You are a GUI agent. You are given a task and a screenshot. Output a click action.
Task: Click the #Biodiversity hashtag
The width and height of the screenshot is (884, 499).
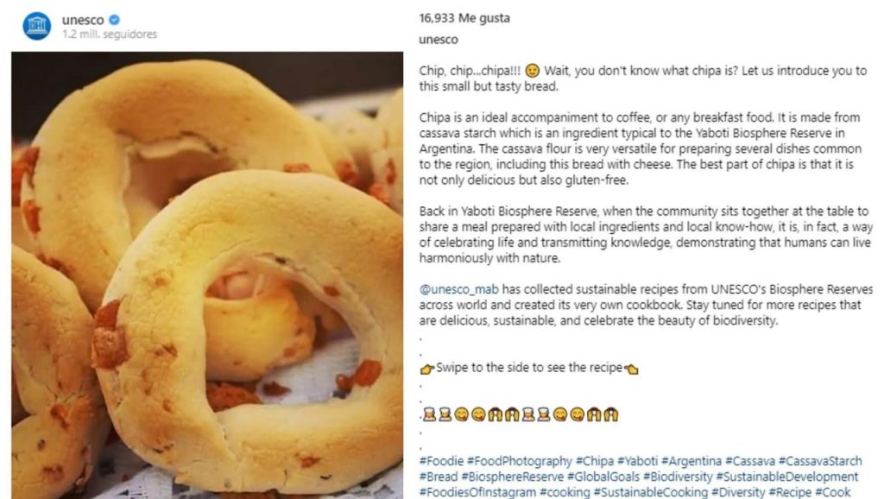[679, 477]
